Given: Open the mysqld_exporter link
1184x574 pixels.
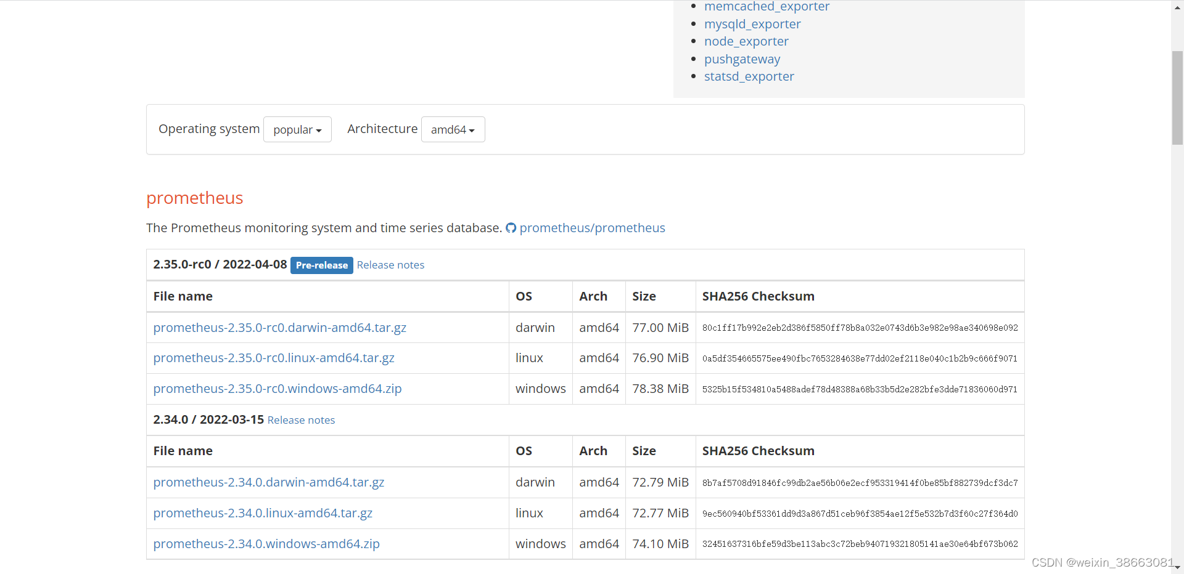Looking at the screenshot, I should coord(752,24).
